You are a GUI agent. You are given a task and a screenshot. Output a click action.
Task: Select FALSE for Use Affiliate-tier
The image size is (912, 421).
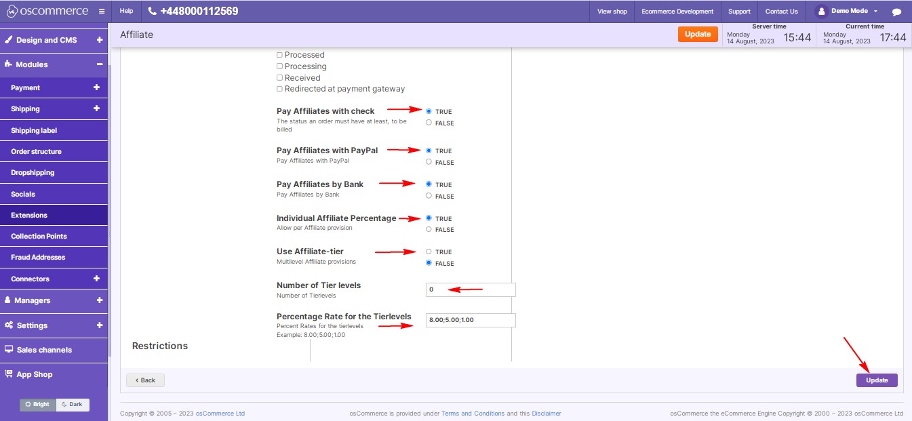pos(429,263)
